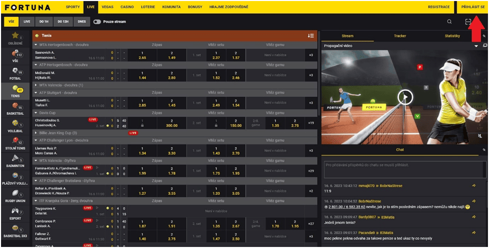The width and height of the screenshot is (489, 248).
Task: Reply to mmajkl70 chat message
Action: (x=474, y=186)
